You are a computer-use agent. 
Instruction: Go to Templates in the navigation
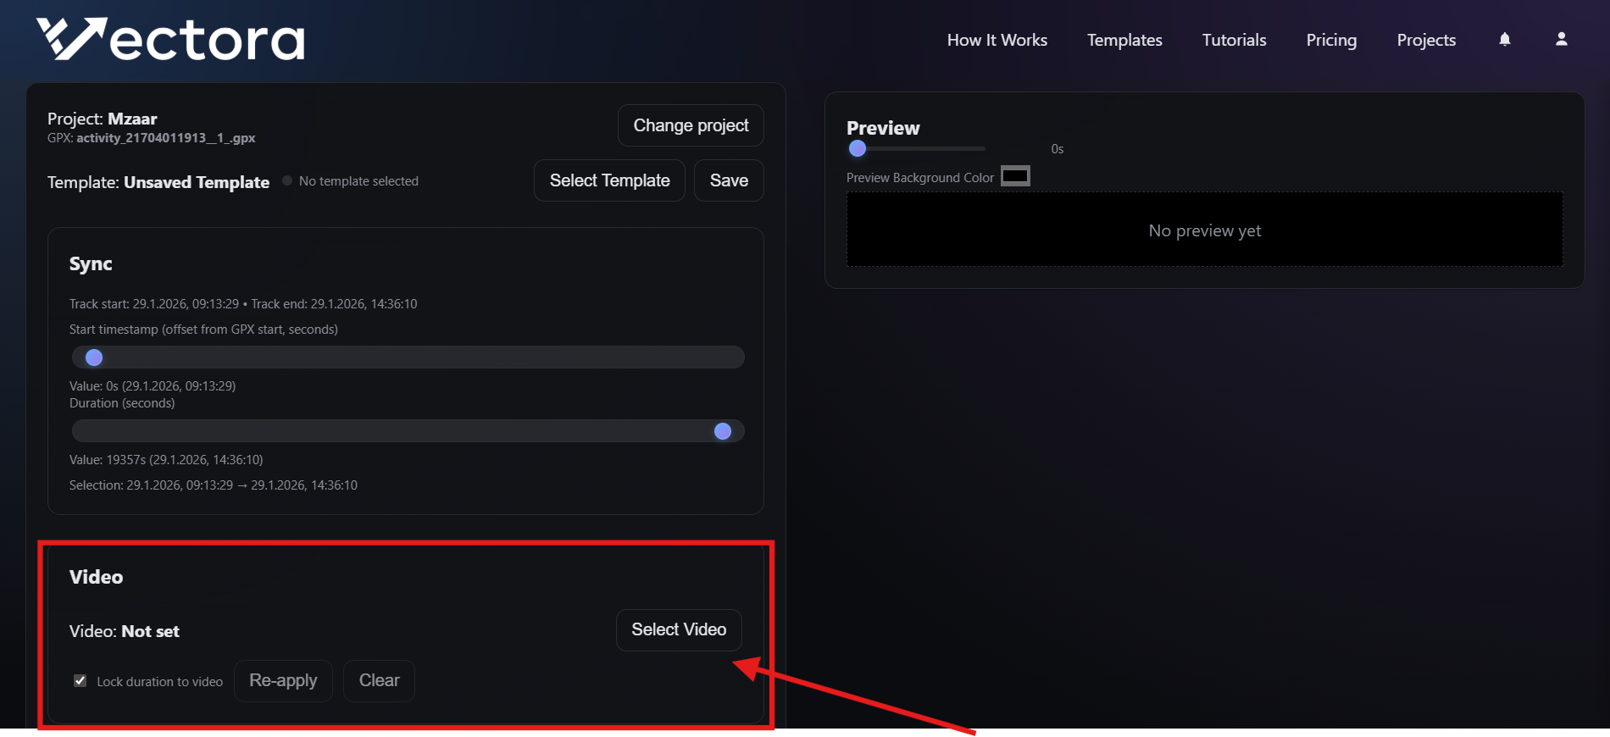pos(1124,40)
